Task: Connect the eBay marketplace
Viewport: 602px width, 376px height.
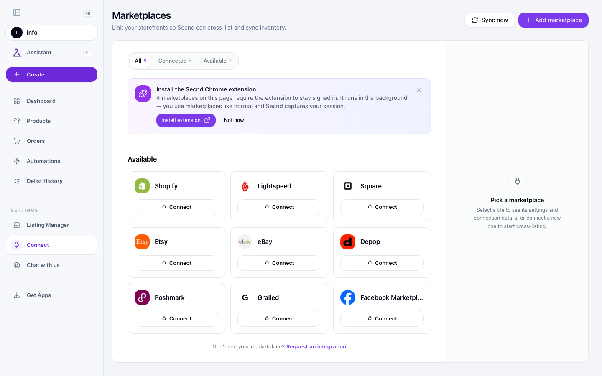Action: pos(279,263)
